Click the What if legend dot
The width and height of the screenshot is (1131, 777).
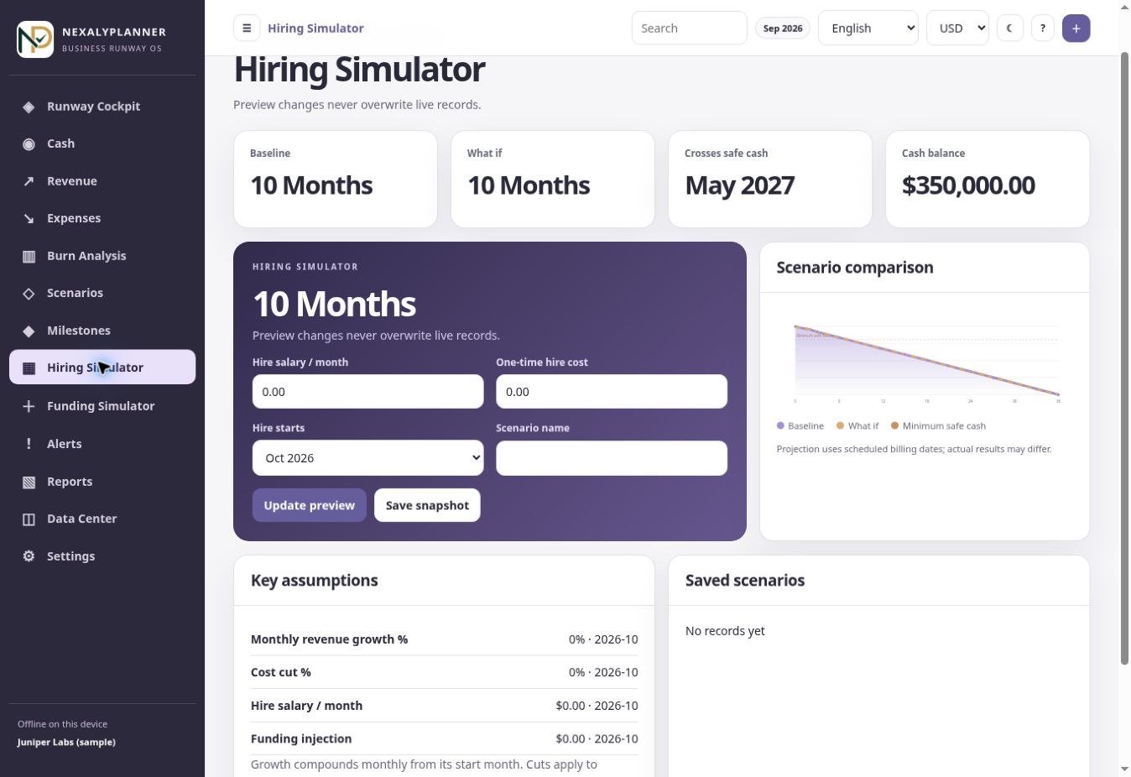tap(840, 426)
